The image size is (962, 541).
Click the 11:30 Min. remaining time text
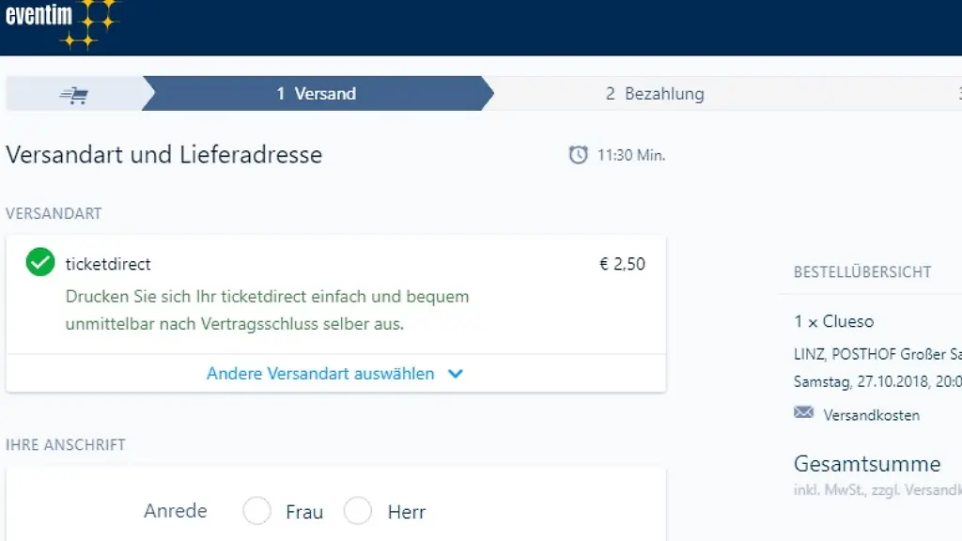coord(630,155)
